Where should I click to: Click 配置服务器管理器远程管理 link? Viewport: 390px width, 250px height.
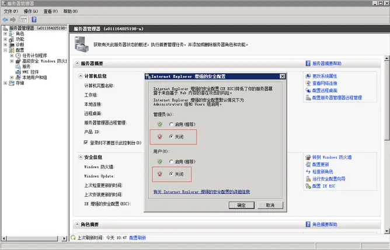tap(337, 98)
